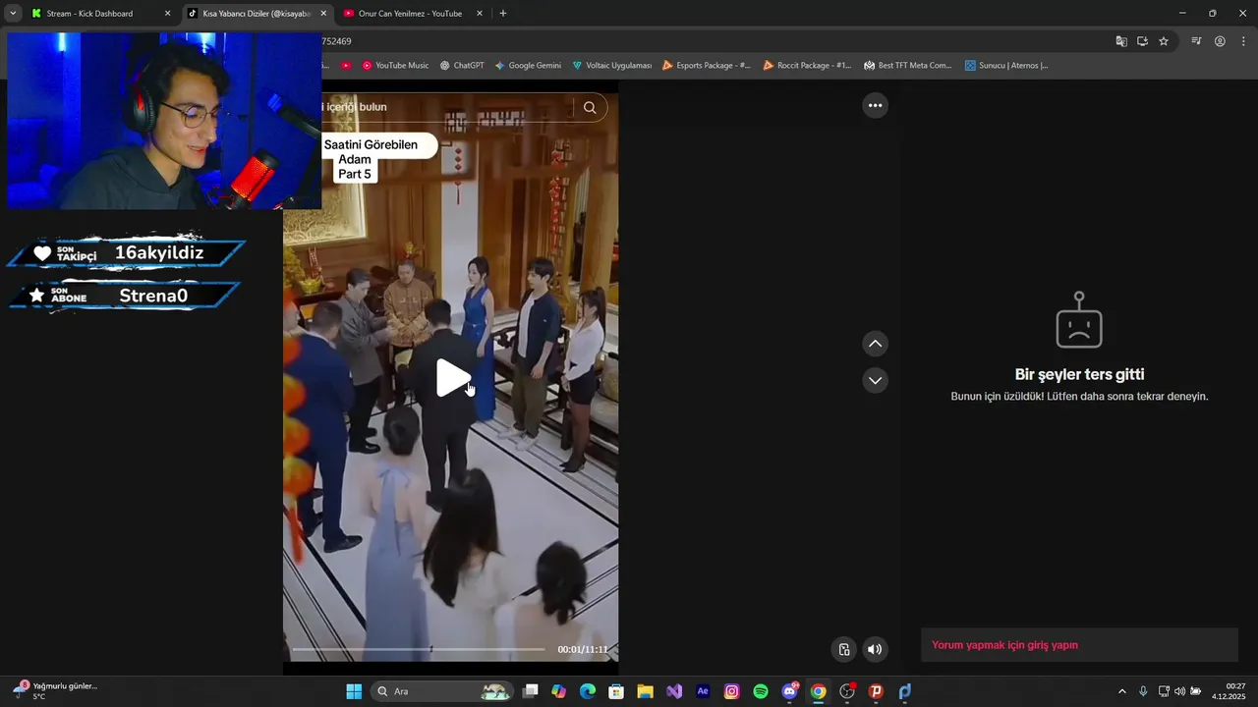Open the YouTube Music bookmark
1258x707 pixels.
395,66
